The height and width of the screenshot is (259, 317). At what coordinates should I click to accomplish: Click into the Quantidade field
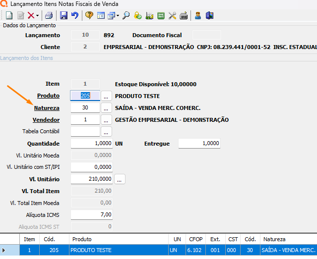(91, 144)
